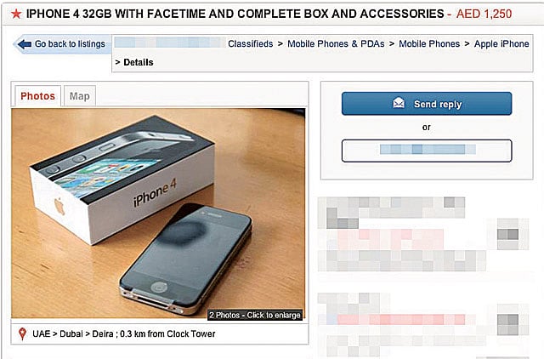Open Mobile Phones & PDAs breadcrumb

point(336,43)
